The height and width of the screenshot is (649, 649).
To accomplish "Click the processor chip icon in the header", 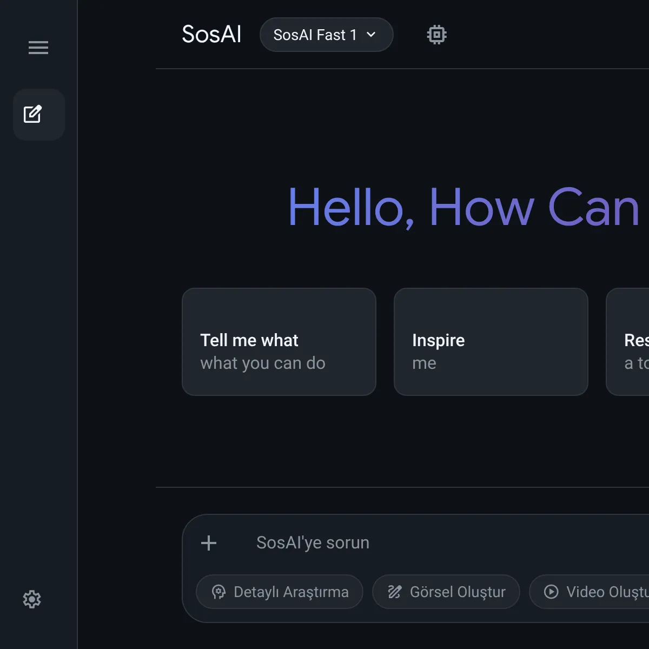I will (x=436, y=35).
